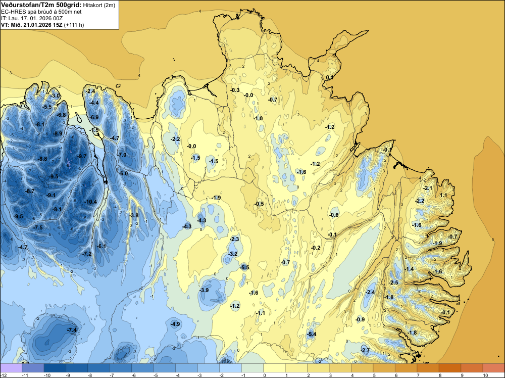Image resolution: width=505 pixels, height=378 pixels.
Task: Click the '-1.4' temperature reading
Action: (x=409, y=269)
